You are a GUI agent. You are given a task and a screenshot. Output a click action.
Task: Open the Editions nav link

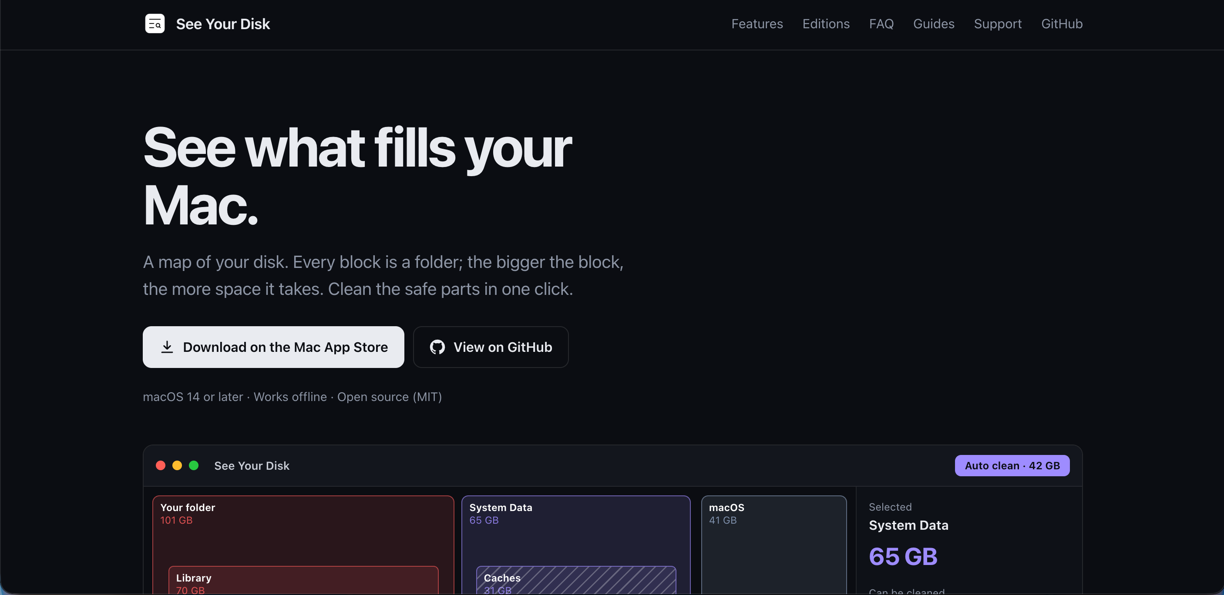pos(826,24)
